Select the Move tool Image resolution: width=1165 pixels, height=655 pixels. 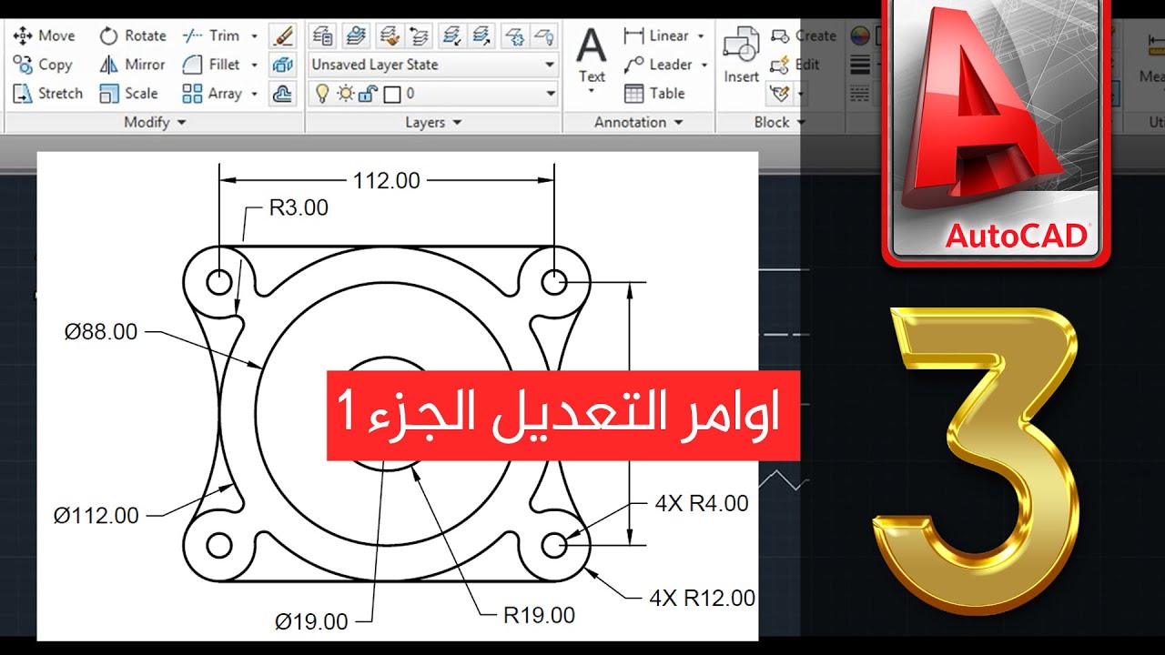coord(44,35)
